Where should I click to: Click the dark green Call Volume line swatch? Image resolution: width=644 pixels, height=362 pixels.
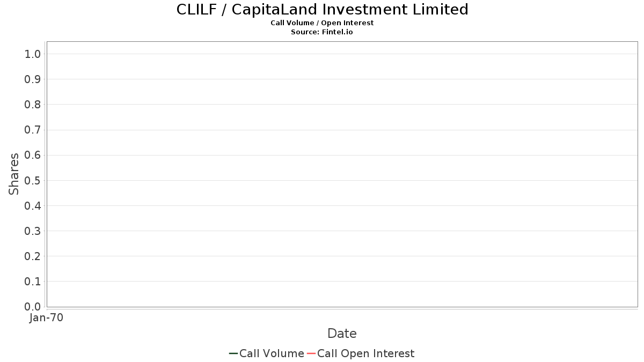pyautogui.click(x=233, y=353)
